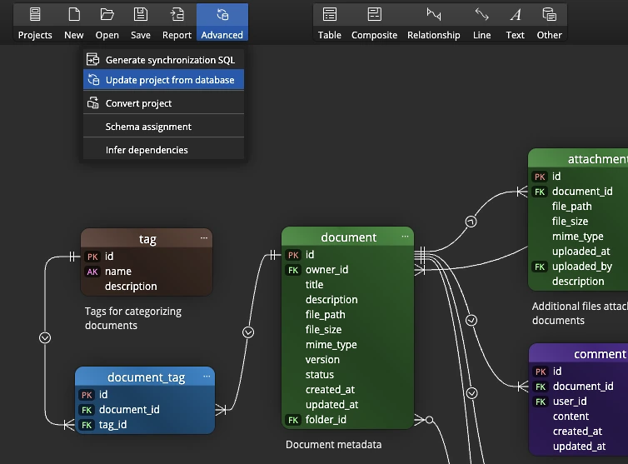Screen dimensions: 628x464
Task: Choose Update project from database
Action: 163,80
